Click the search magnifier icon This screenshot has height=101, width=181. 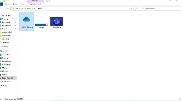(x=143, y=8)
